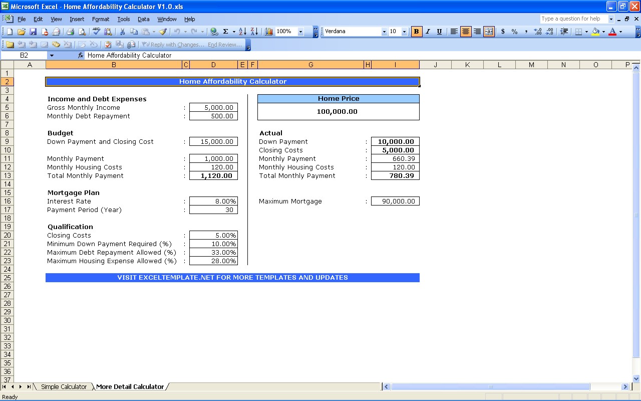Open the zoom percentage dropdown
641x401 pixels.
pyautogui.click(x=300, y=32)
